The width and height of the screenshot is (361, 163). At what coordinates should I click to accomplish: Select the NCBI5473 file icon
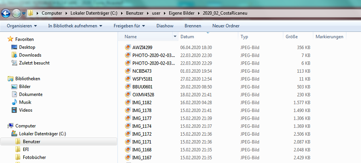point(128,71)
